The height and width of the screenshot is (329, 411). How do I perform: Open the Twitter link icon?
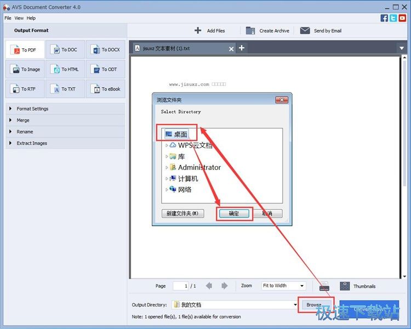(x=393, y=18)
